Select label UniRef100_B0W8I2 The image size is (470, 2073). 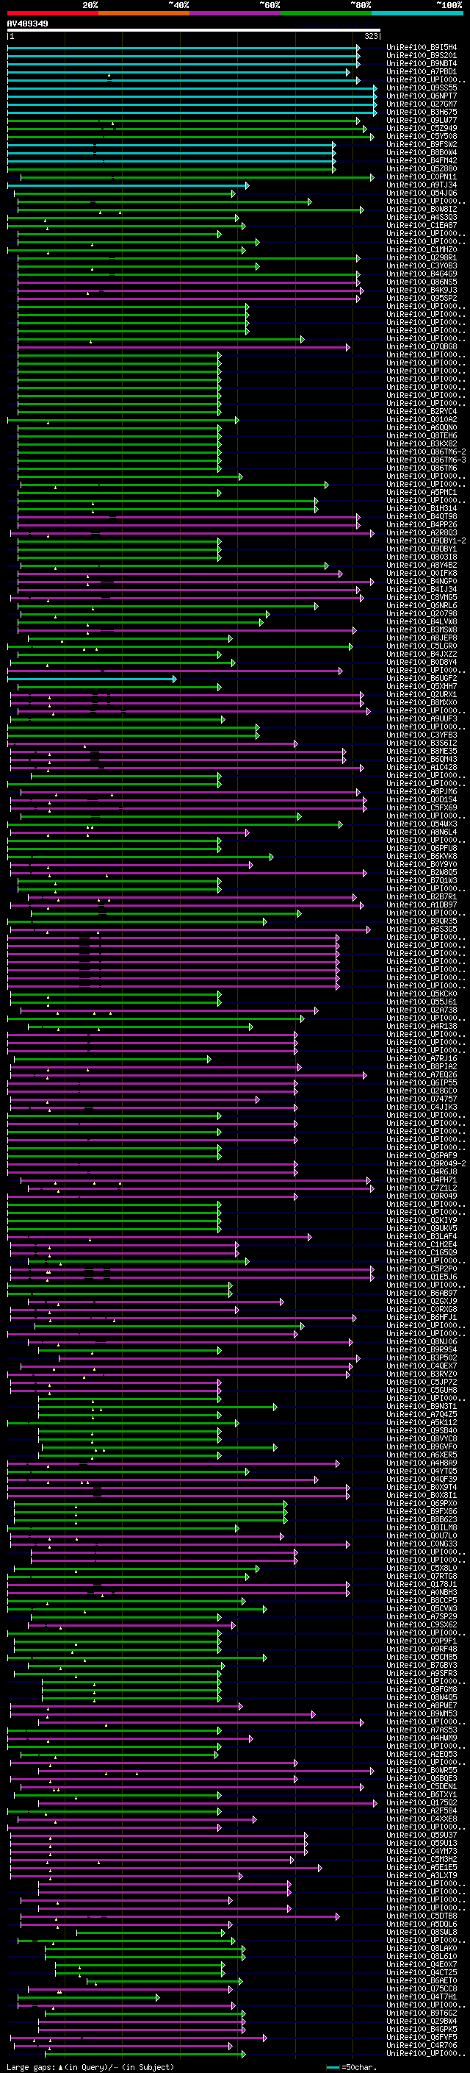click(422, 210)
